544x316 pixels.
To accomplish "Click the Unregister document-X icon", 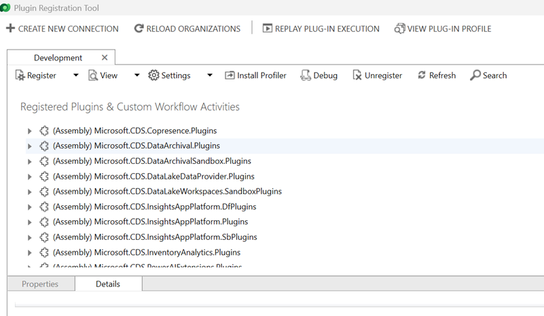I will coord(357,75).
